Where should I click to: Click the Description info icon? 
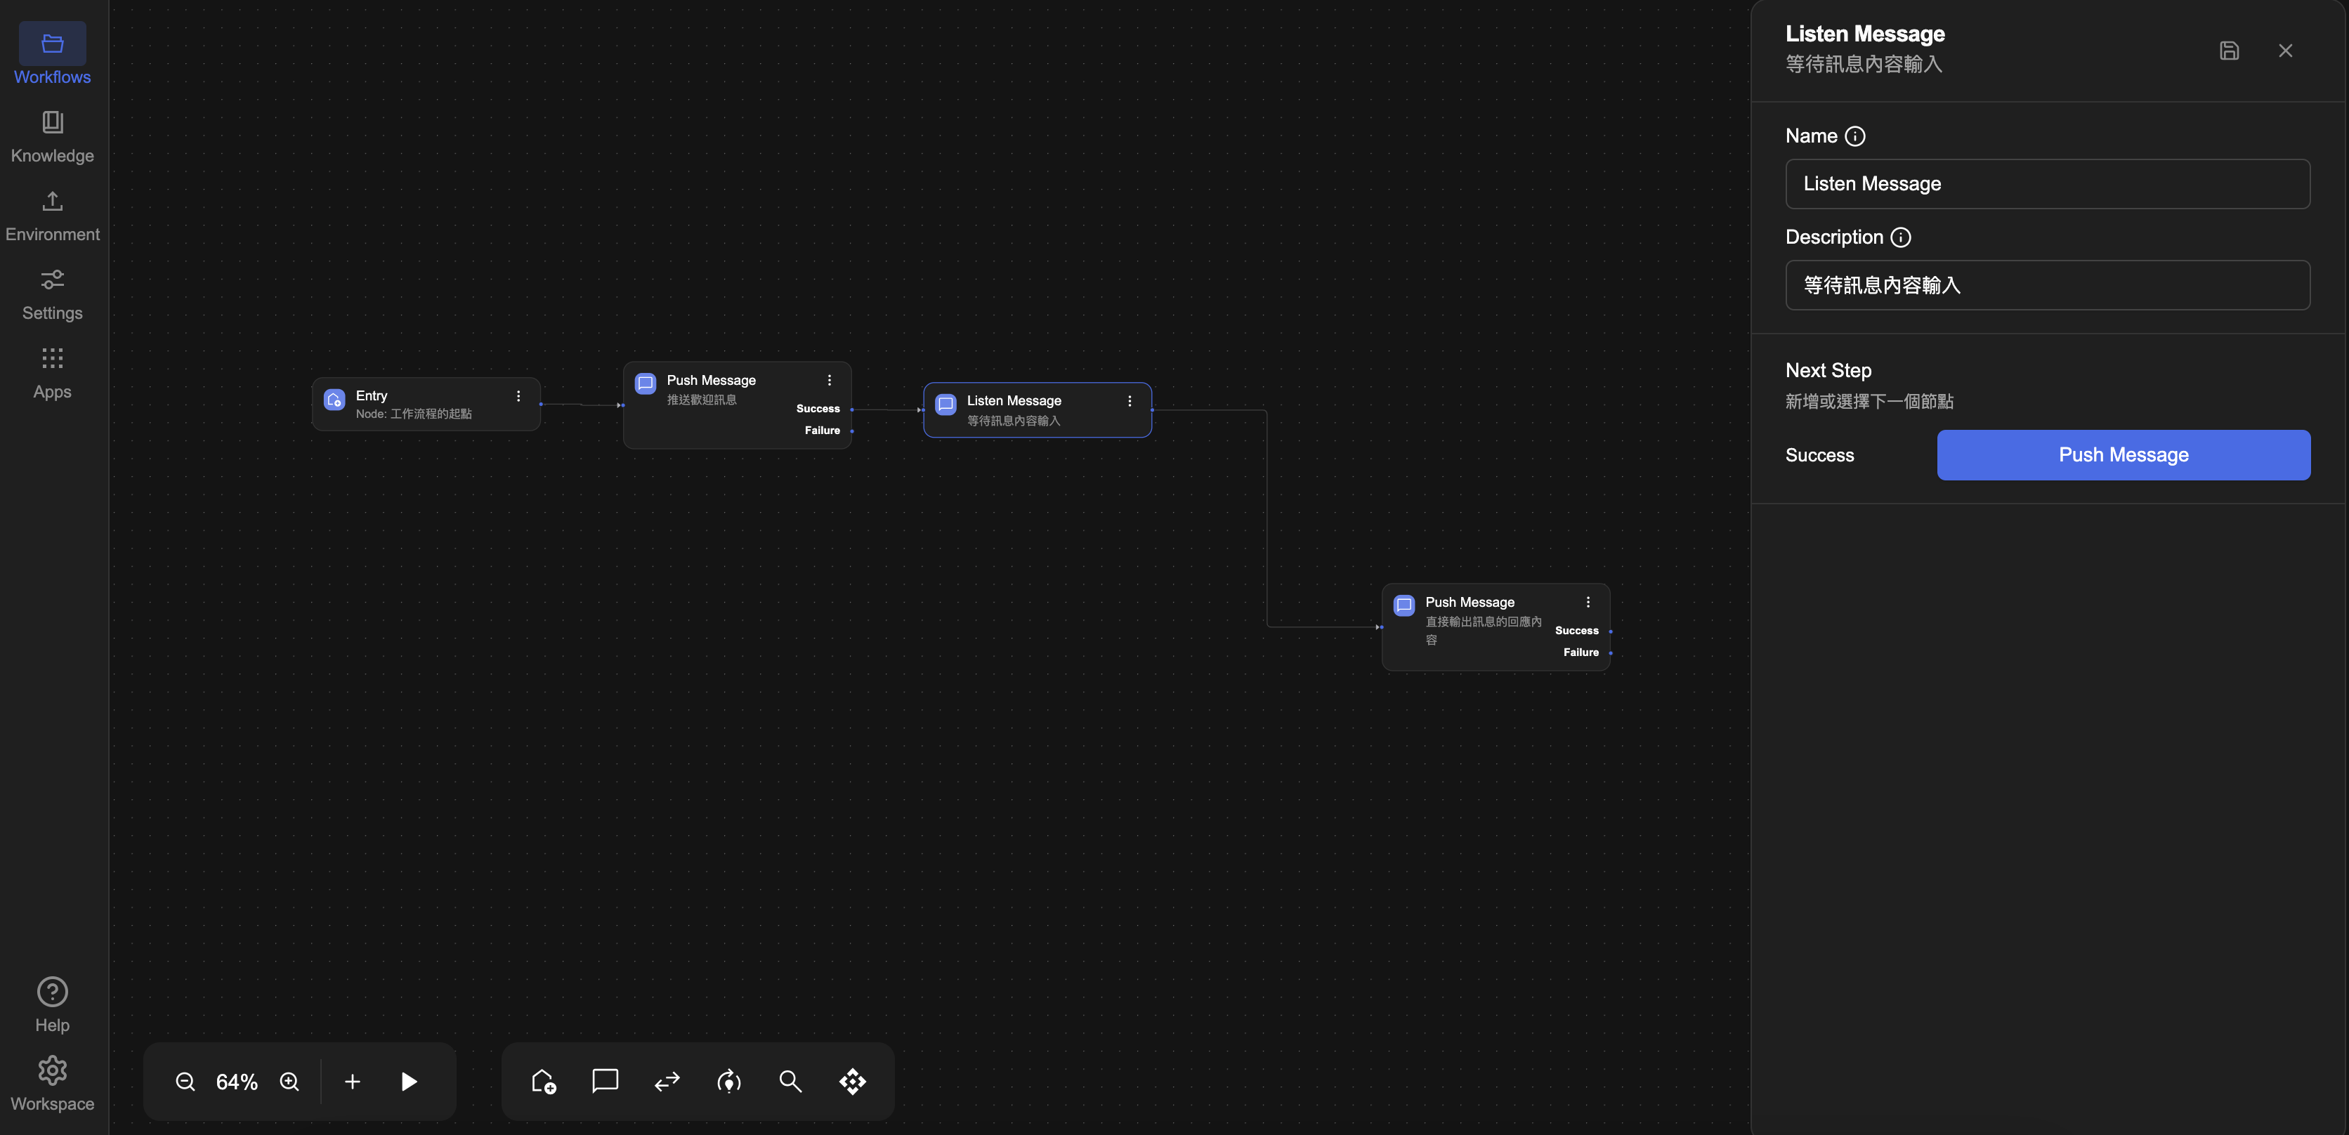click(1900, 237)
